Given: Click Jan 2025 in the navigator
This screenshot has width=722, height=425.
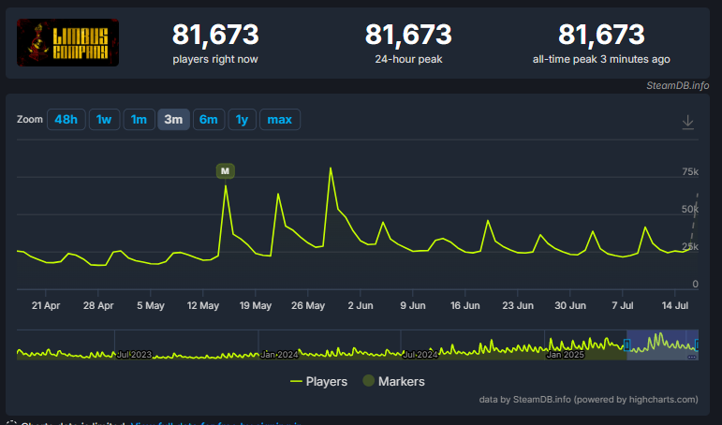Looking at the screenshot, I should tap(565, 355).
